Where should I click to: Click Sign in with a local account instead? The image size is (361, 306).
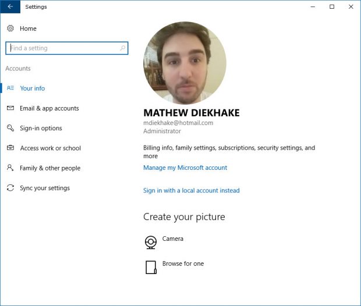pos(192,190)
